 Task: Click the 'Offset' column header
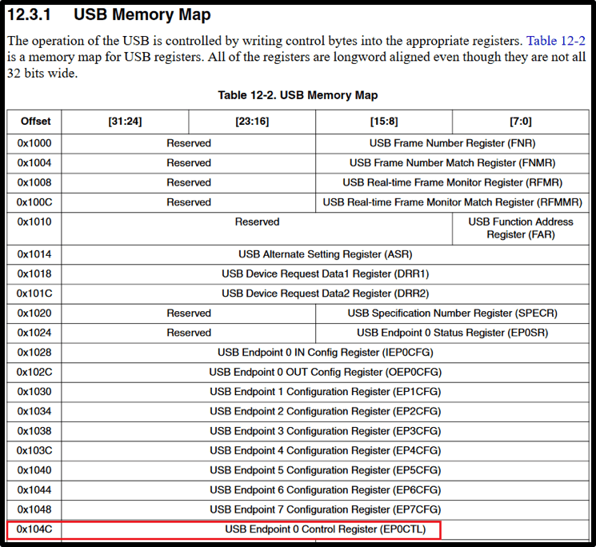pos(35,122)
